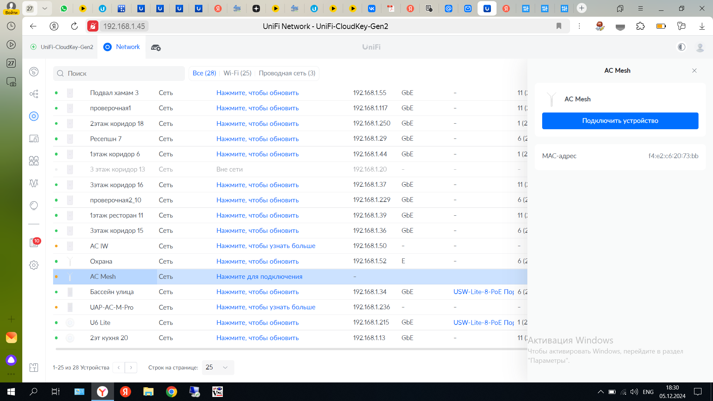
Task: Toggle the dark theme icon in header
Action: [x=681, y=47]
